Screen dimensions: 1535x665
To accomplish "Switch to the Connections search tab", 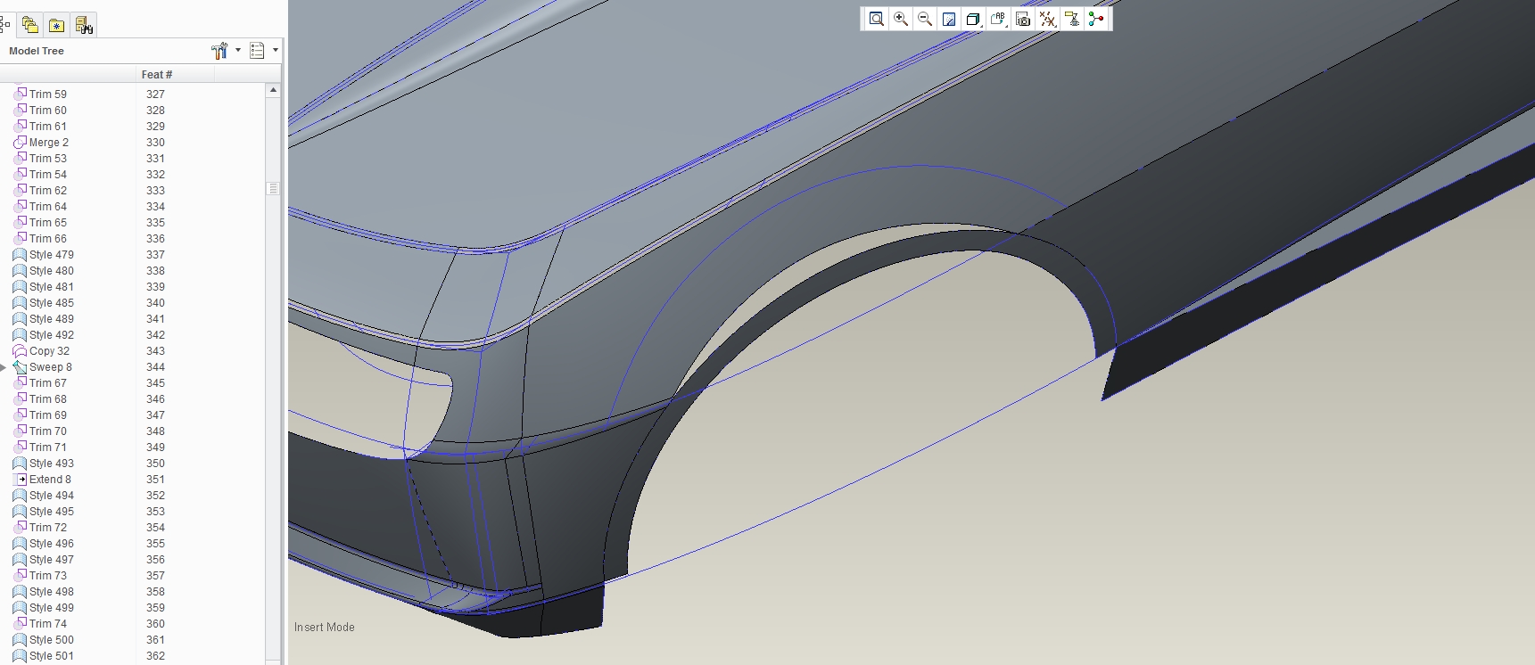I will pos(84,25).
